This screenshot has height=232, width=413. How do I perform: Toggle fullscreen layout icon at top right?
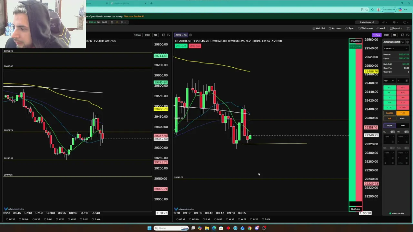pyautogui.click(x=408, y=28)
